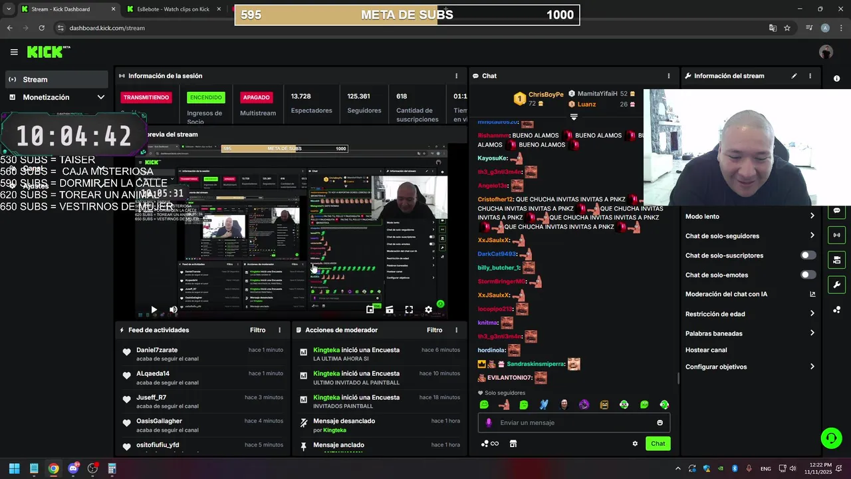
Task: Open three-dot menu of Información de la sesión
Action: pos(456,76)
